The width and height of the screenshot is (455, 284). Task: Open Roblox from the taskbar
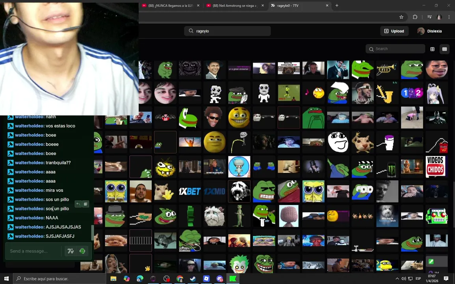point(206,278)
